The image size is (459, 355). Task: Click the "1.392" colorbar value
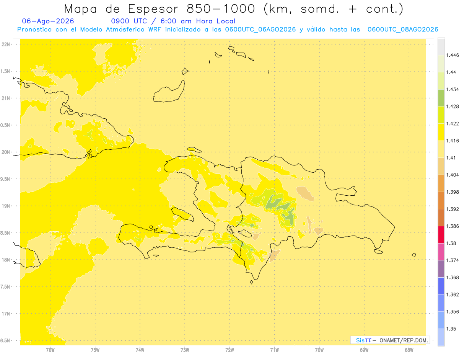[452, 209]
